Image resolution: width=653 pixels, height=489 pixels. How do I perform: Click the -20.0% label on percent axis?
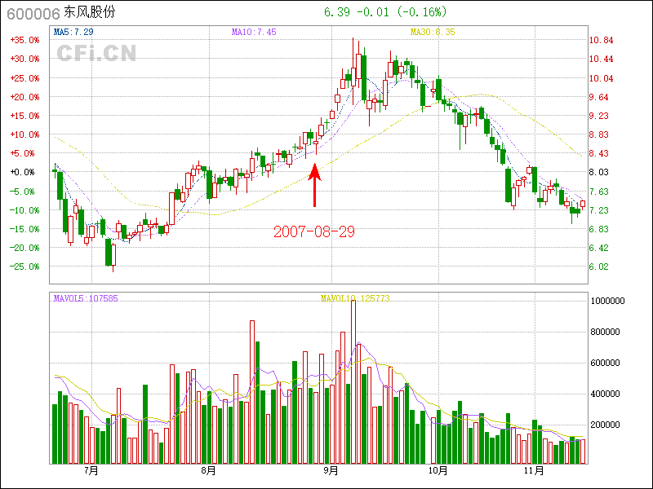(x=25, y=248)
